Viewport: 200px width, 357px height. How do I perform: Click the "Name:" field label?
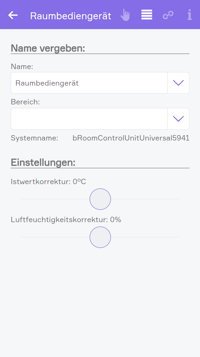22,66
